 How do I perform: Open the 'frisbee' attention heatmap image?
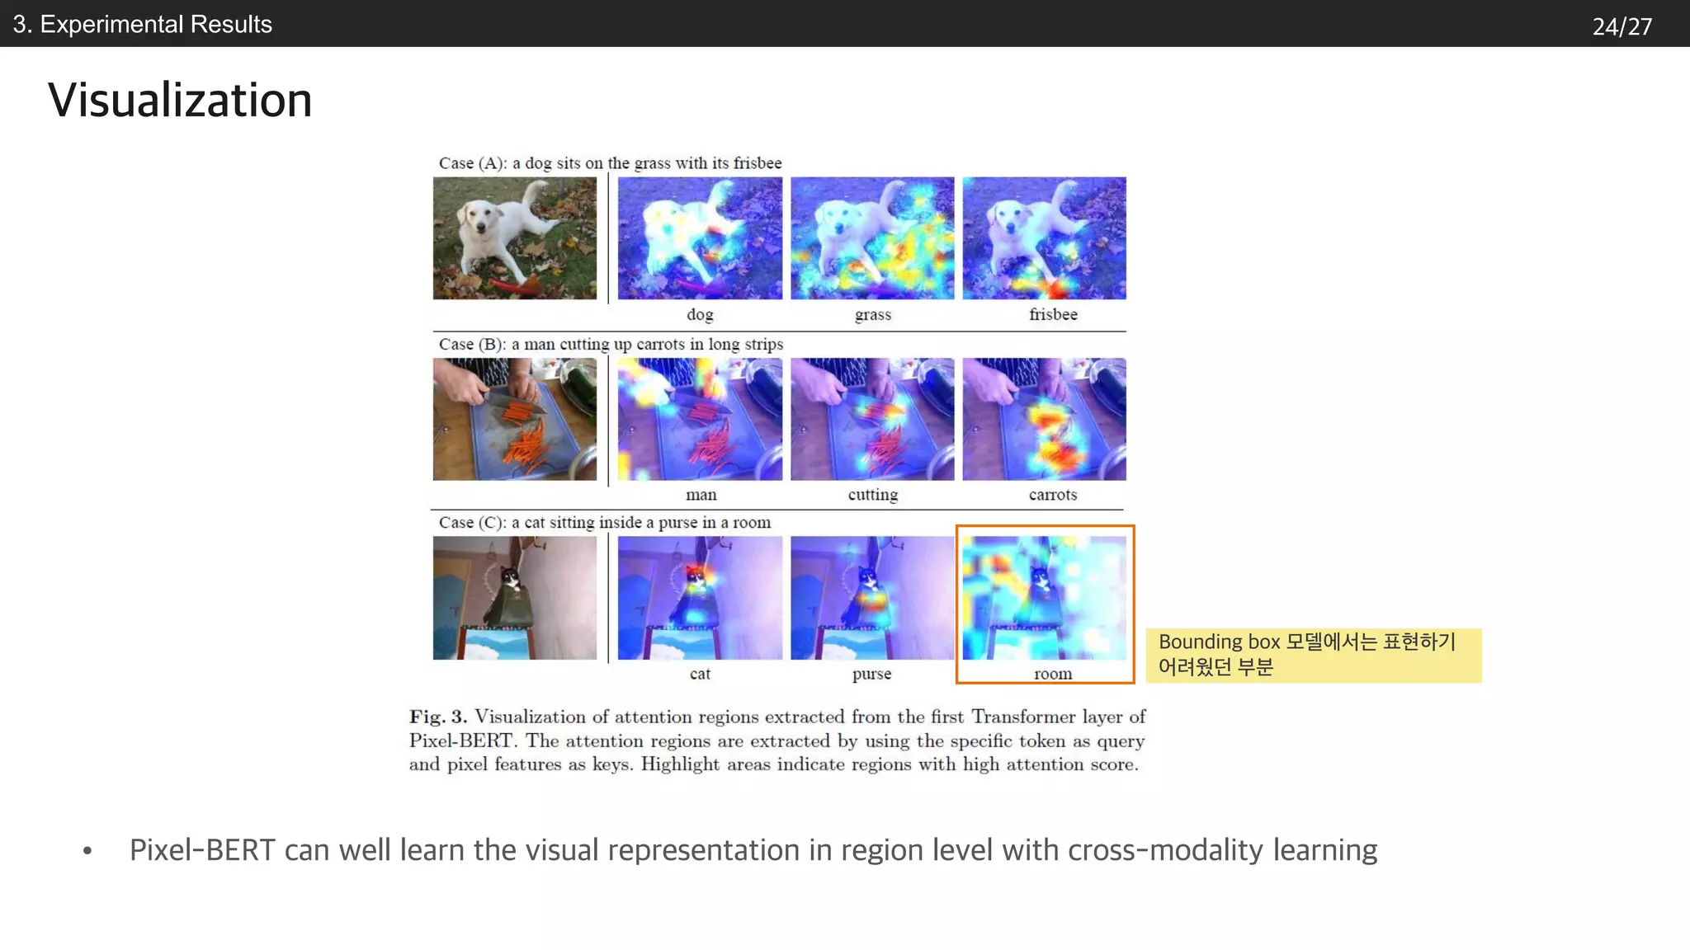point(1044,237)
